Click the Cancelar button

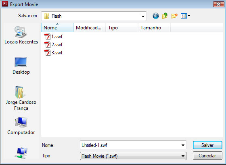pos(207,156)
